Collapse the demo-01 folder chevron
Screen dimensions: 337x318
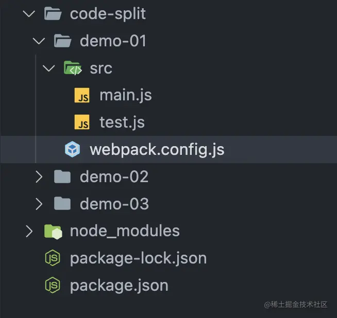pyautogui.click(x=39, y=41)
